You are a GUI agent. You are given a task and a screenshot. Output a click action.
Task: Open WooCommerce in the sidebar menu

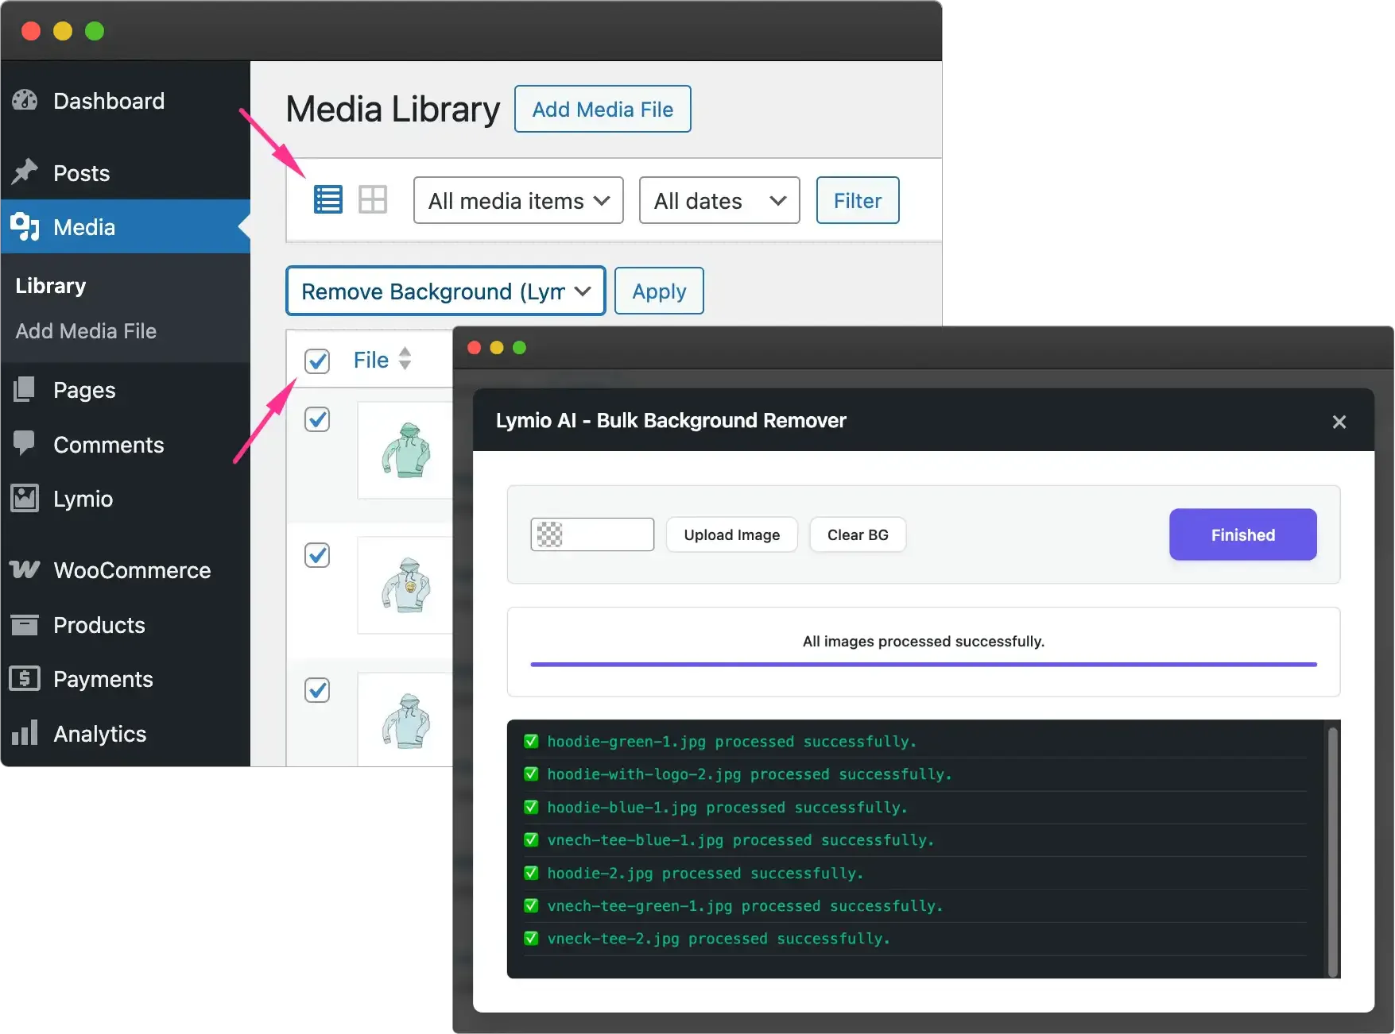(x=126, y=570)
